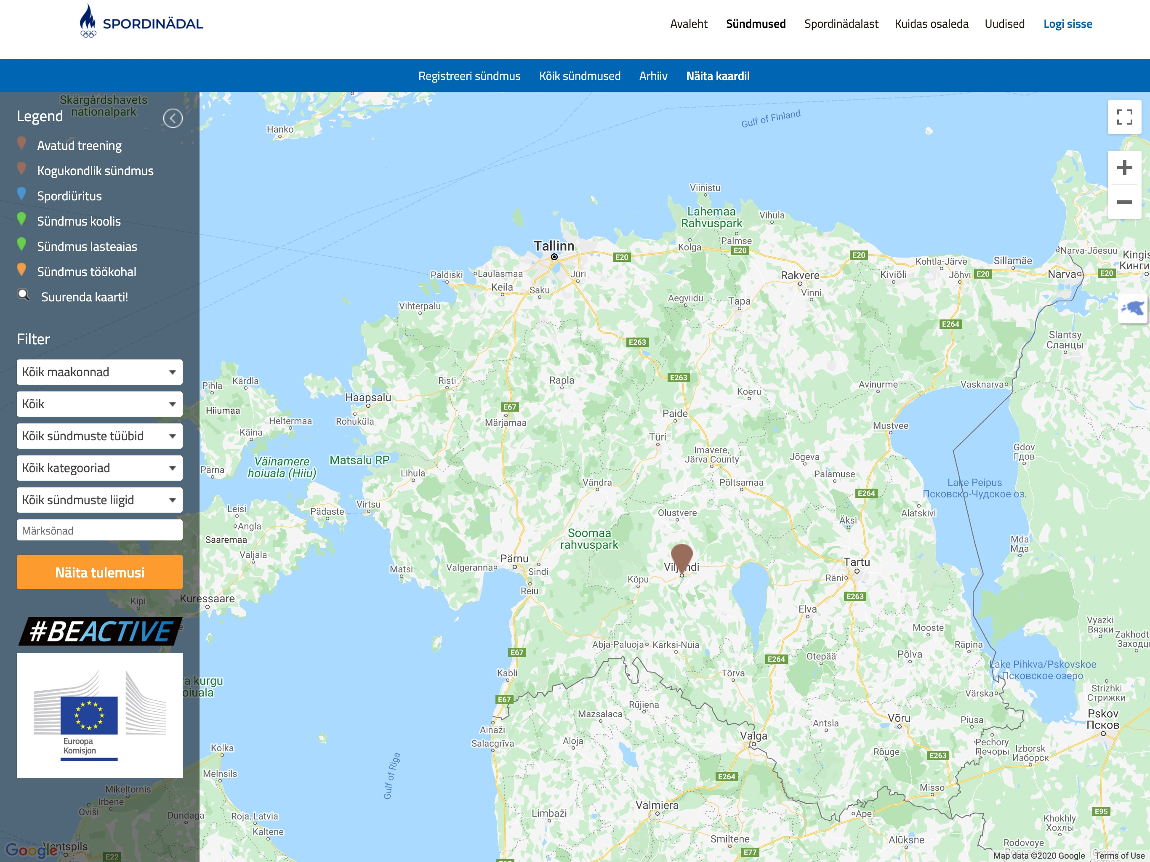Open the Kuidas osaleda page

pos(931,24)
